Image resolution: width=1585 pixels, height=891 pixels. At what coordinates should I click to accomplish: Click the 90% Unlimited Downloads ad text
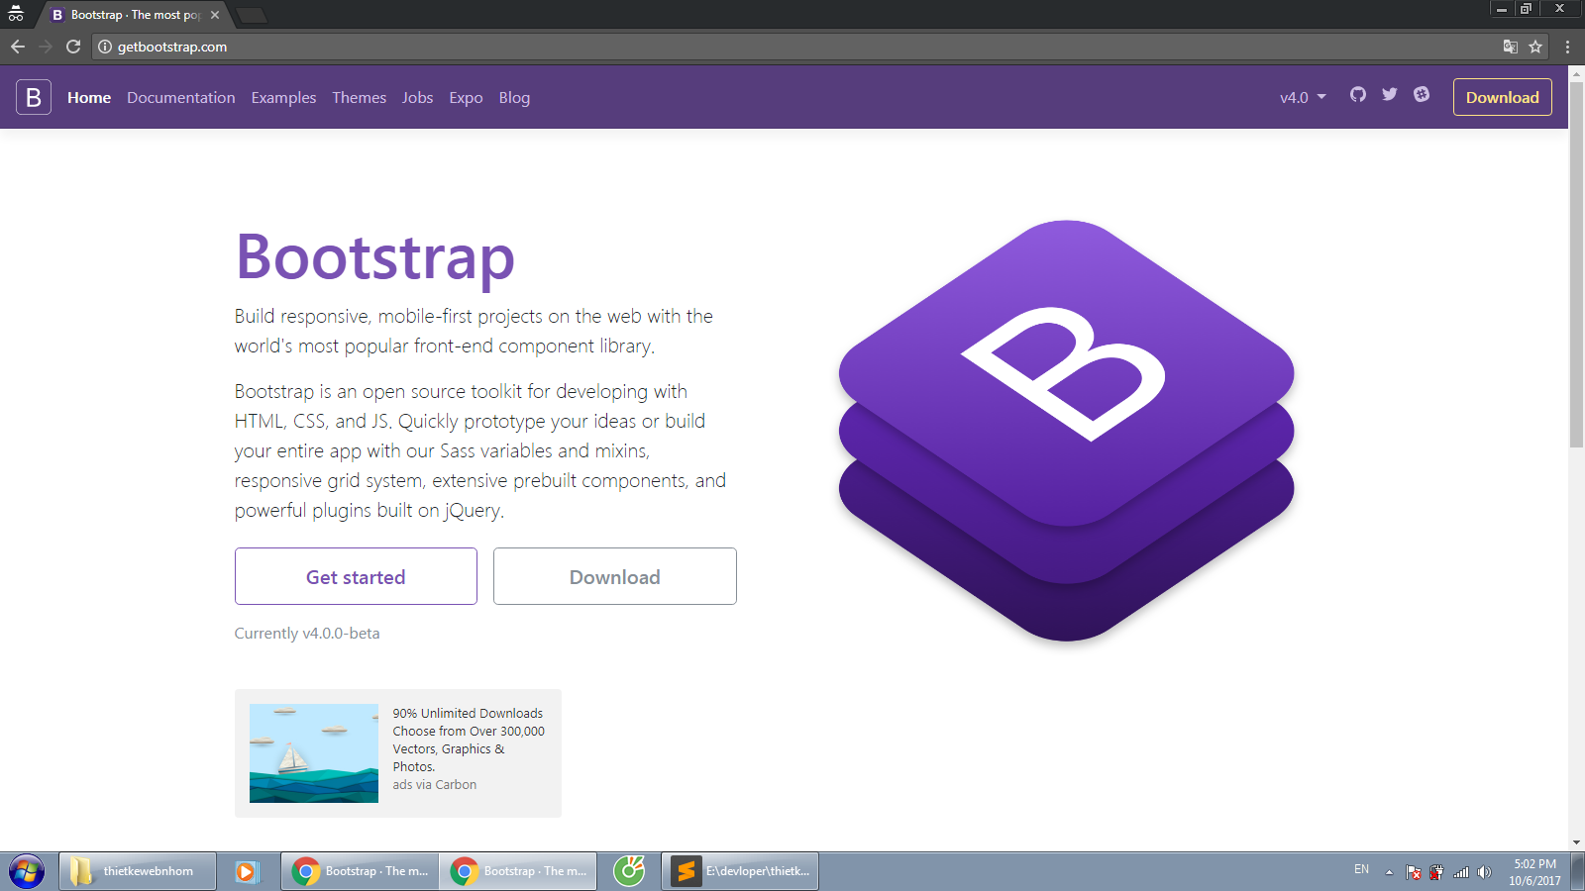[469, 740]
